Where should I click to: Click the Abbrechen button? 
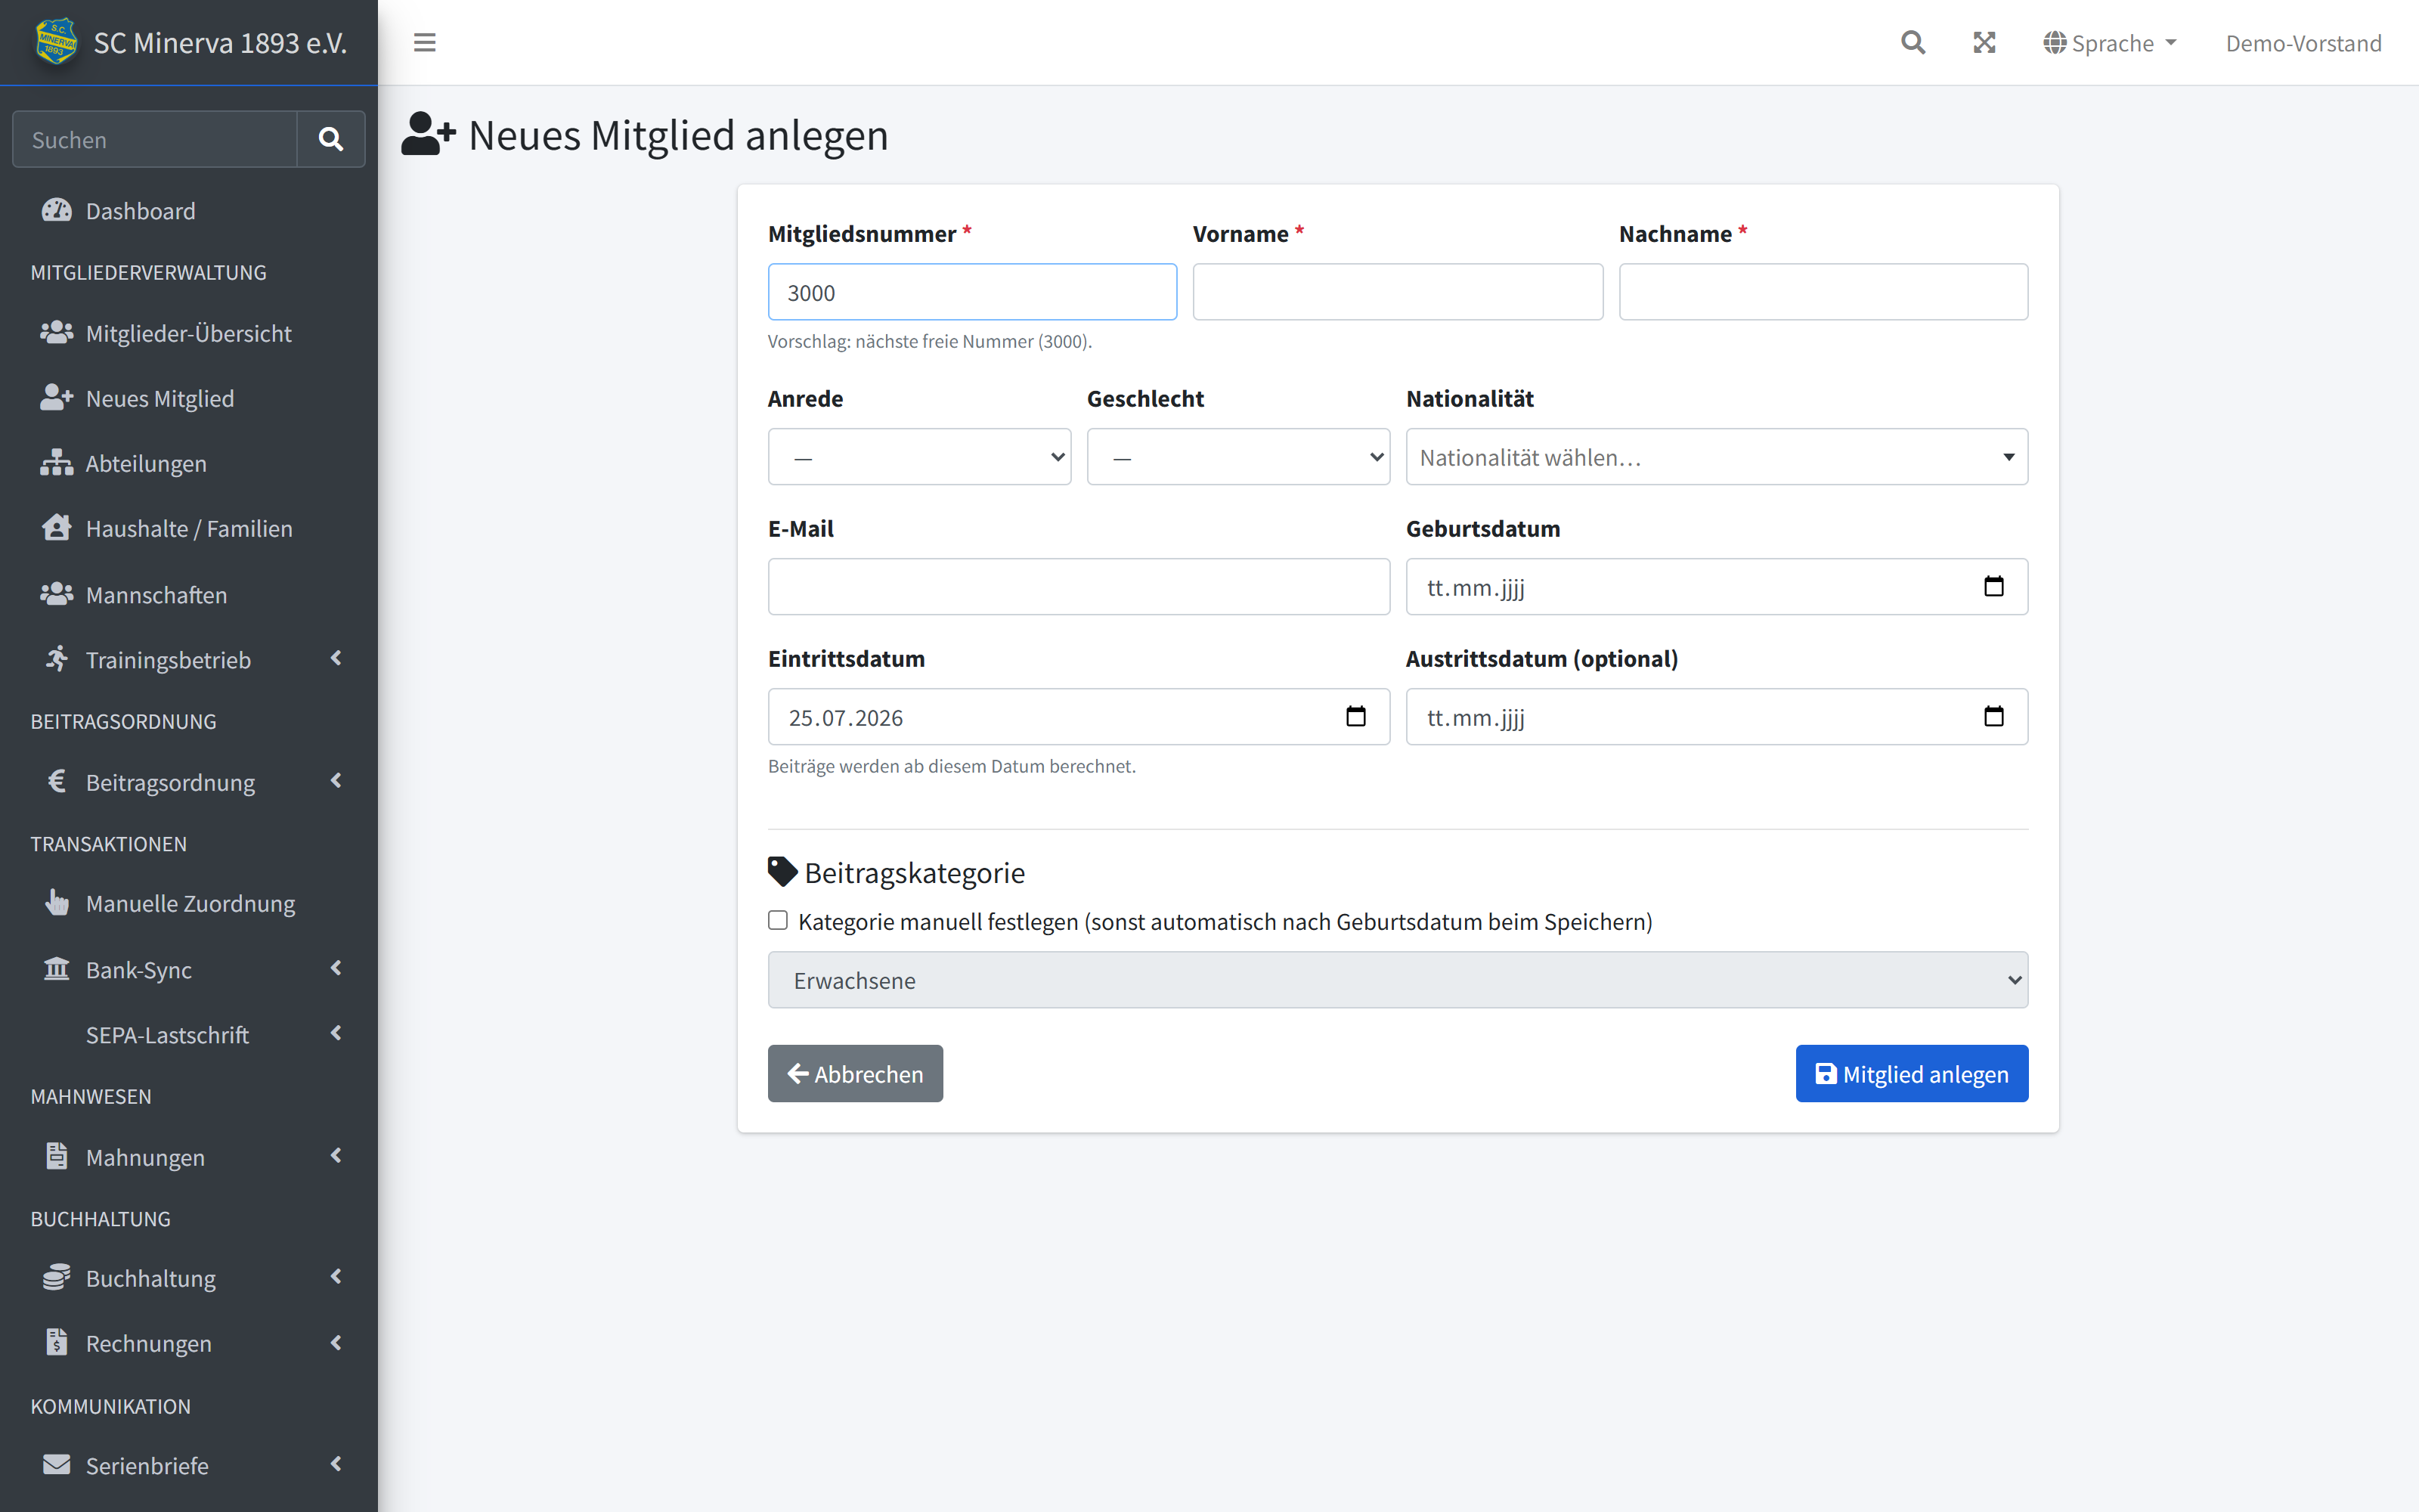click(x=855, y=1073)
